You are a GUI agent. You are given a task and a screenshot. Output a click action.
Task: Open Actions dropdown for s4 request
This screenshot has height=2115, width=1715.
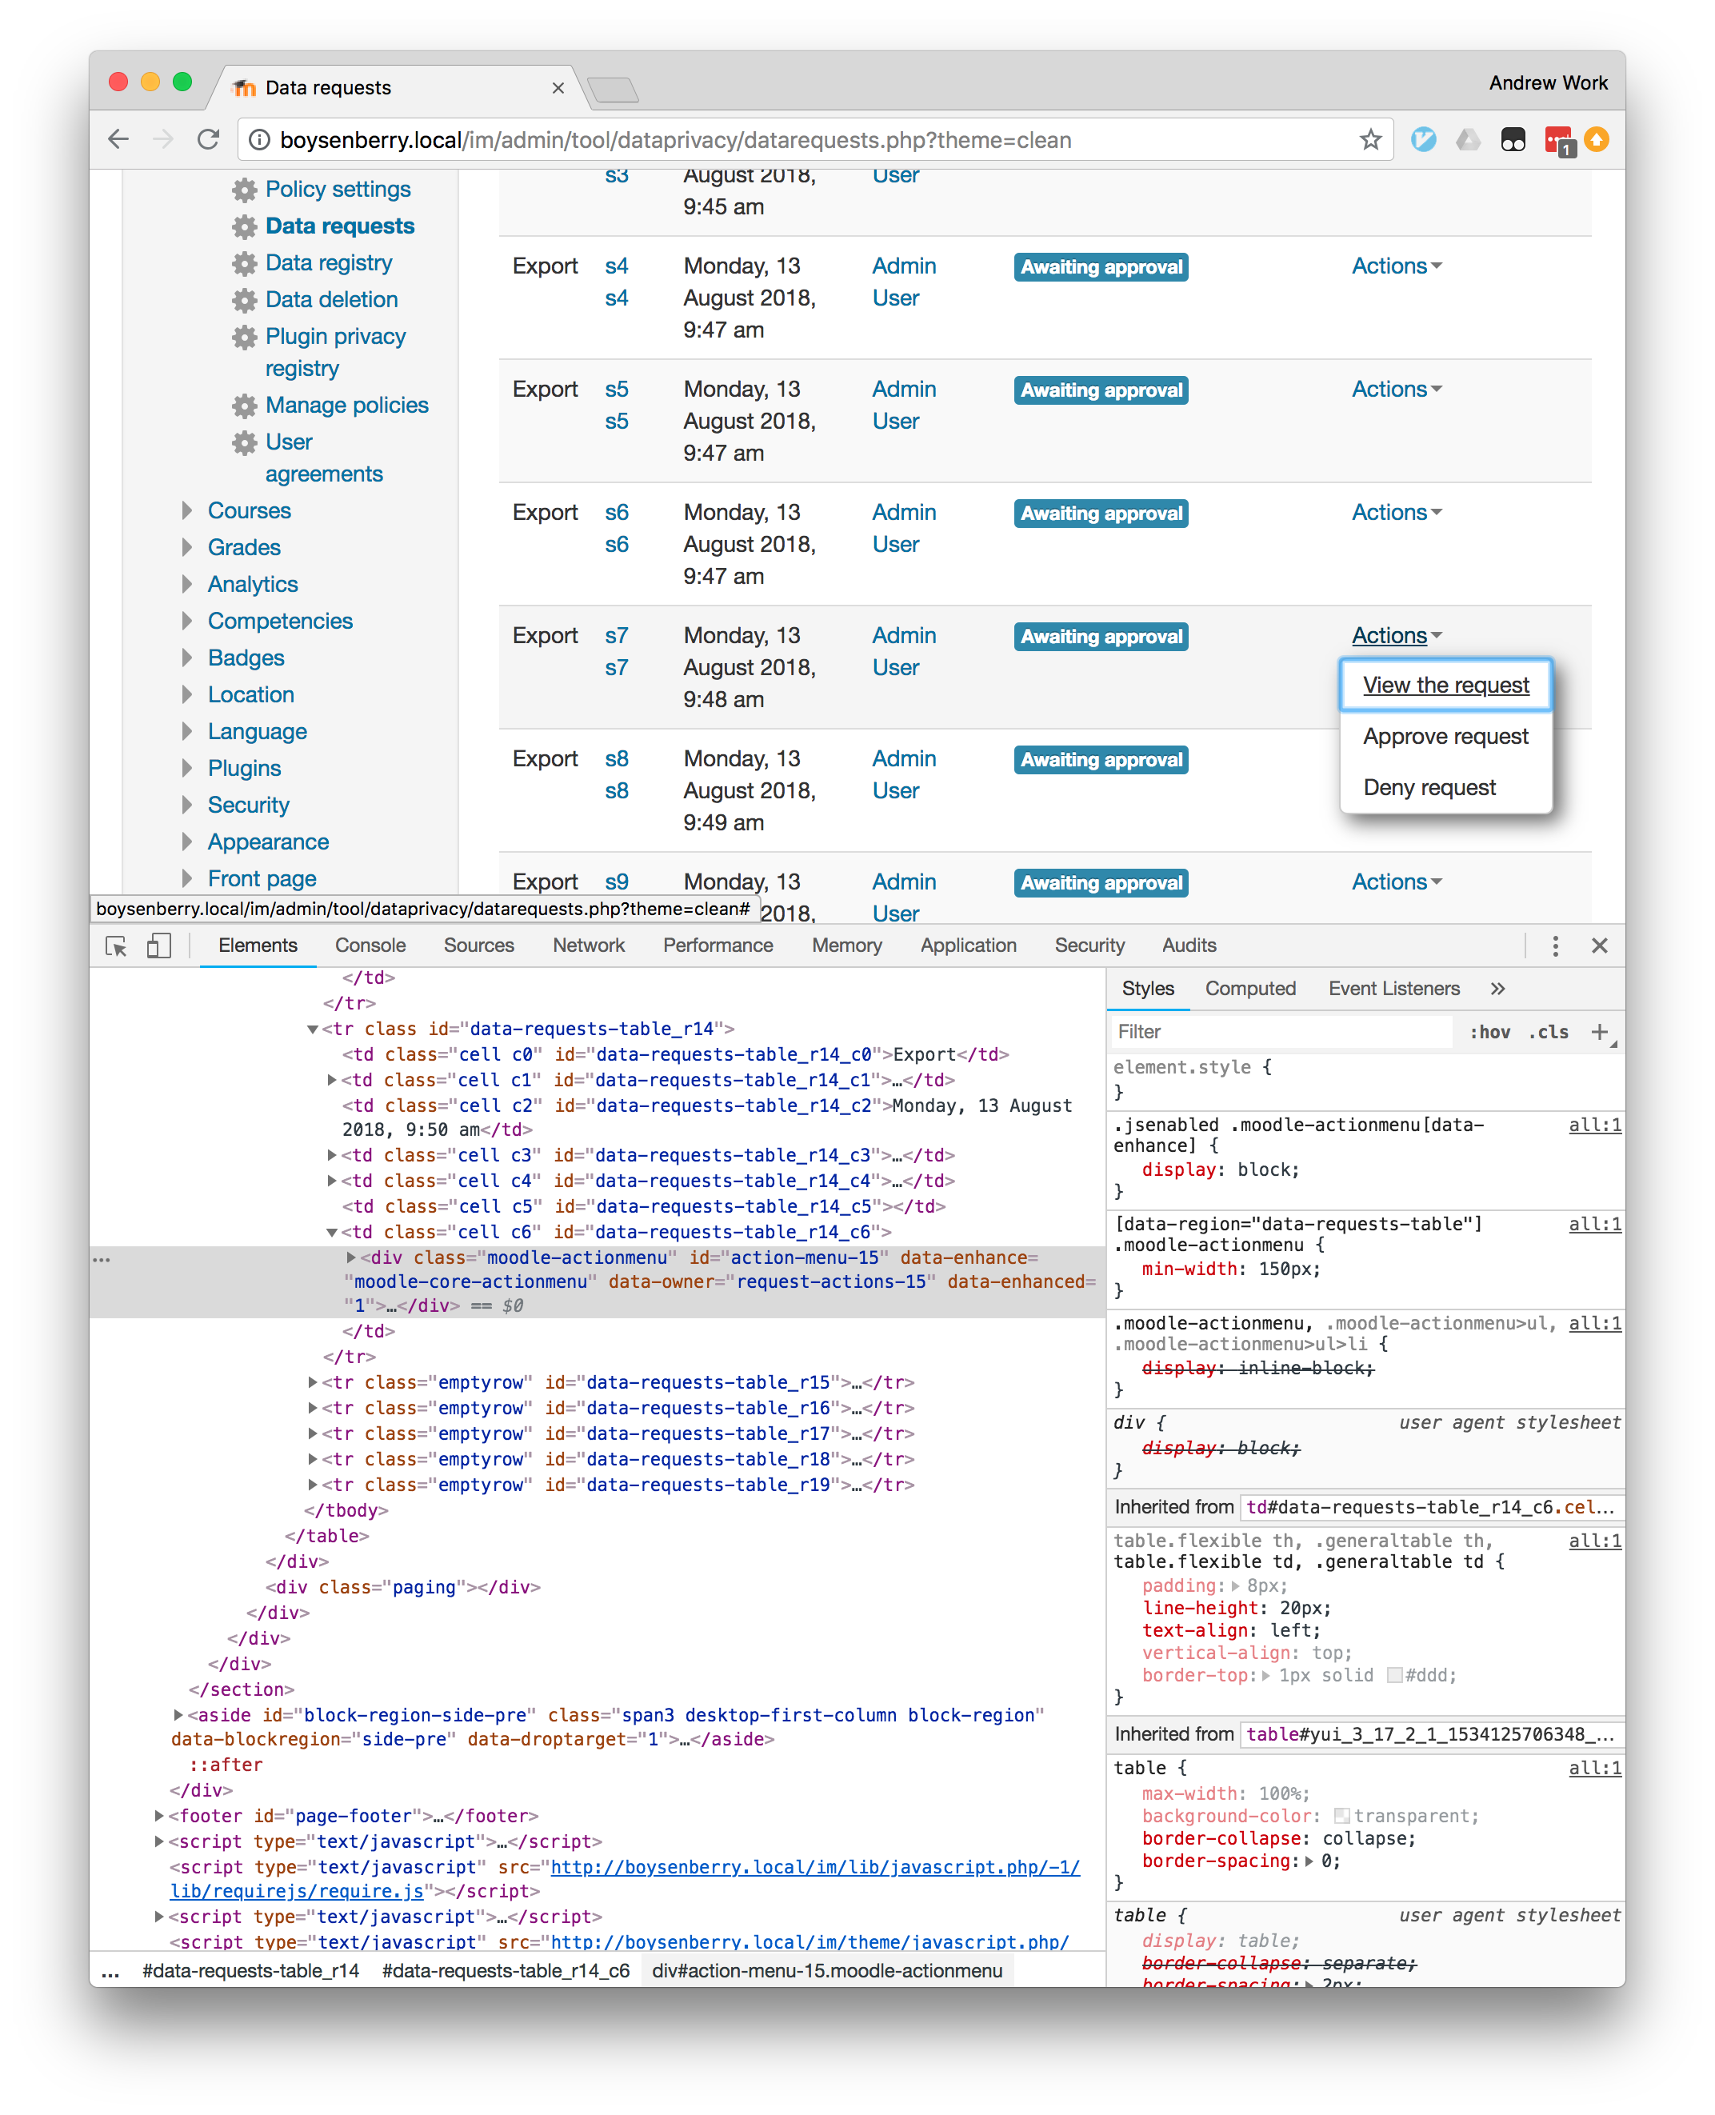point(1396,266)
